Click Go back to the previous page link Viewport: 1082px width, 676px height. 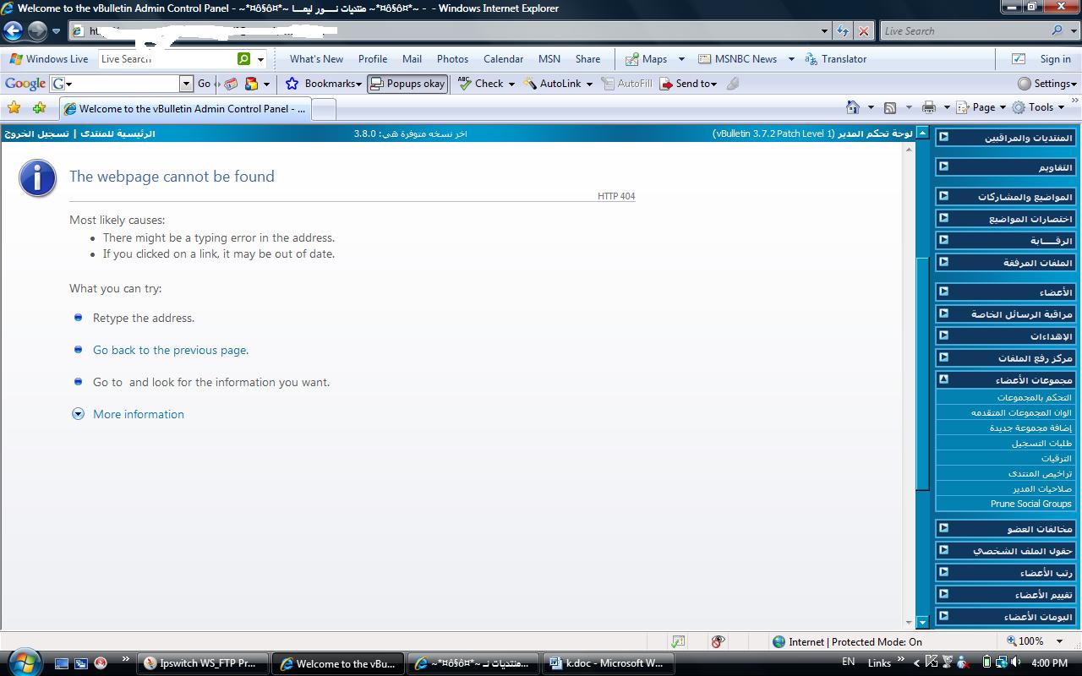[x=170, y=350]
